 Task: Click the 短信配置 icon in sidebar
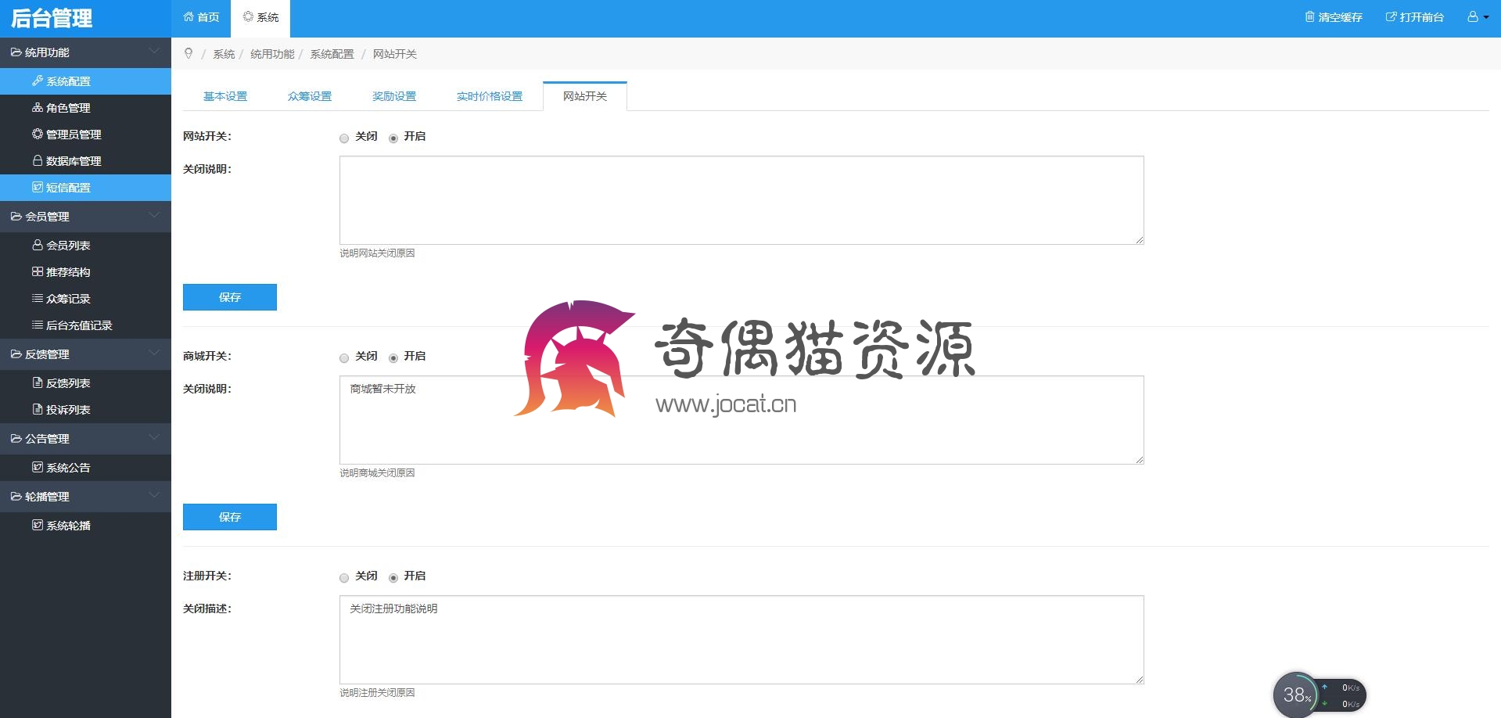(x=38, y=187)
